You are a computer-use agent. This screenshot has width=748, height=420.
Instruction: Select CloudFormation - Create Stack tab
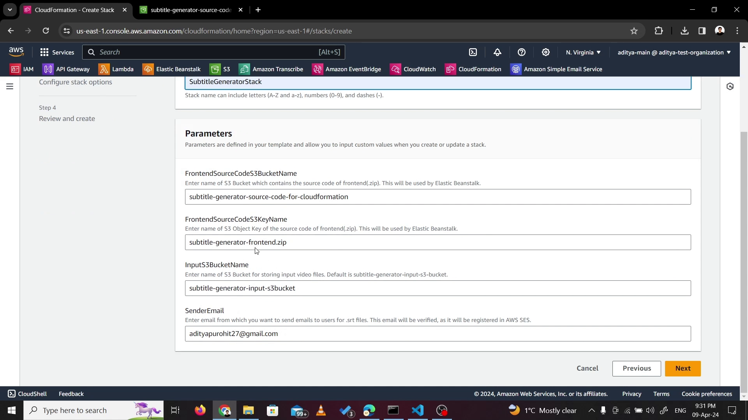click(74, 10)
